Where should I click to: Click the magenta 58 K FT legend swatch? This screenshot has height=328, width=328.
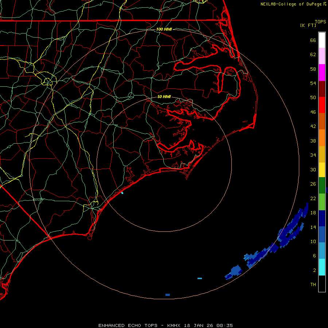point(322,73)
